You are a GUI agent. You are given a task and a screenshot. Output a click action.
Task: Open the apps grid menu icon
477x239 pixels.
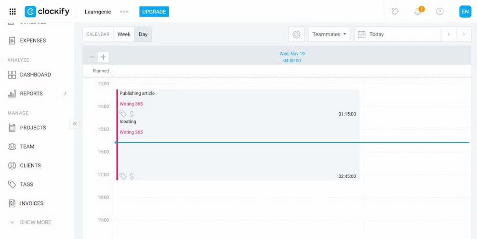pos(13,12)
